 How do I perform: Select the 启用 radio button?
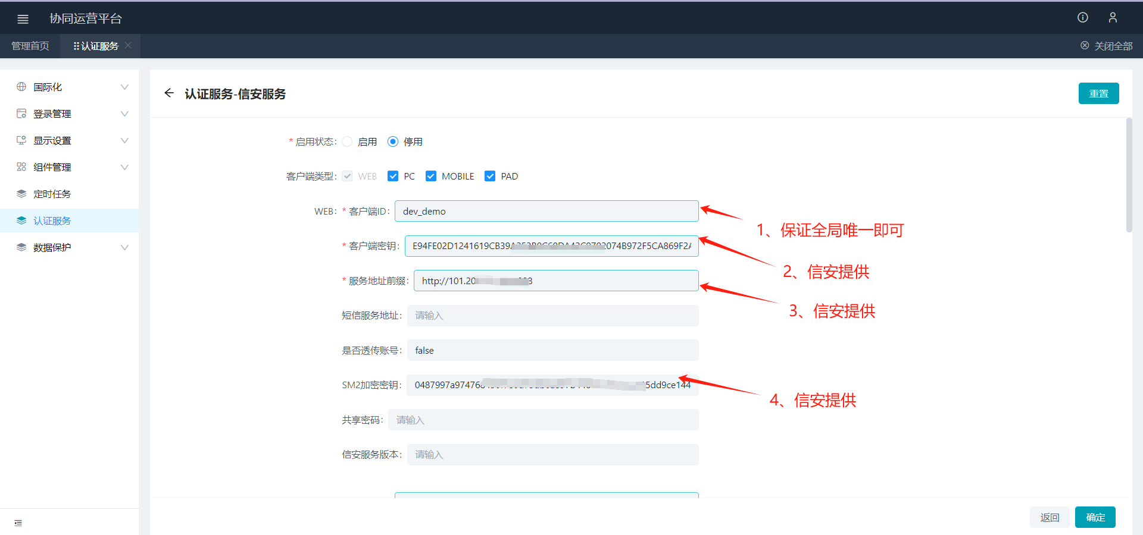point(348,141)
